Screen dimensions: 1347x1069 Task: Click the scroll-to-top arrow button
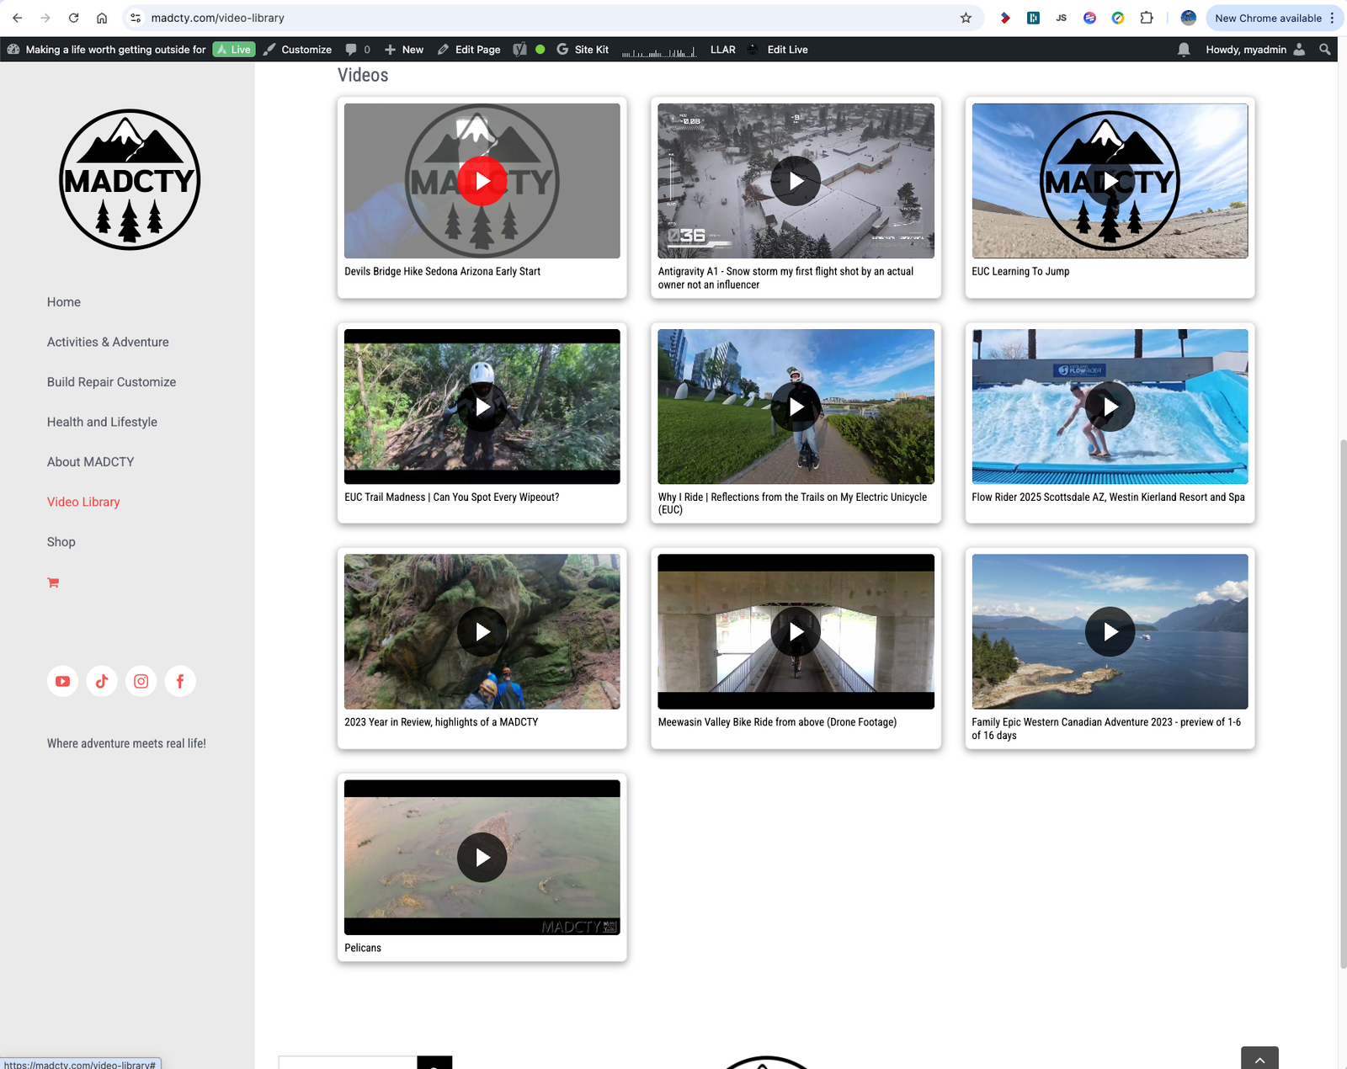(1259, 1059)
